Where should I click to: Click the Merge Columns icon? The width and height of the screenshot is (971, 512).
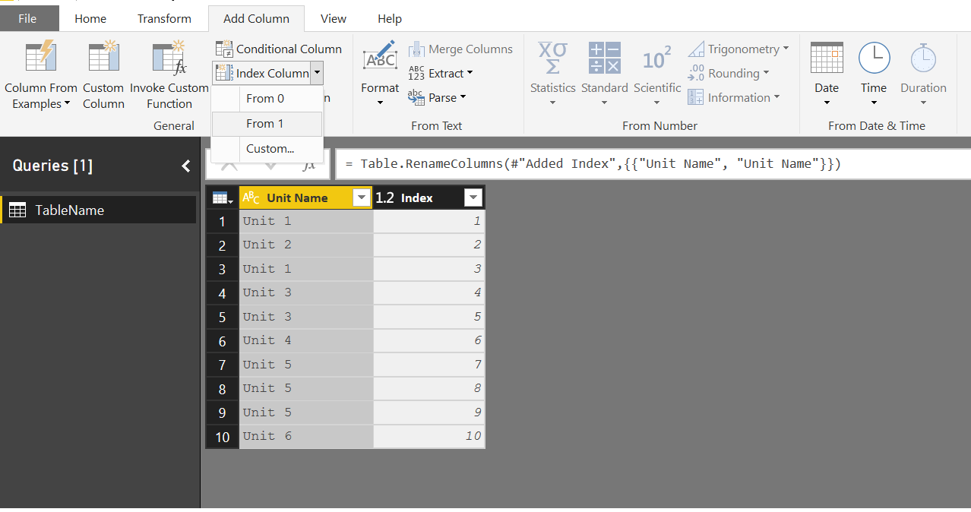[416, 49]
